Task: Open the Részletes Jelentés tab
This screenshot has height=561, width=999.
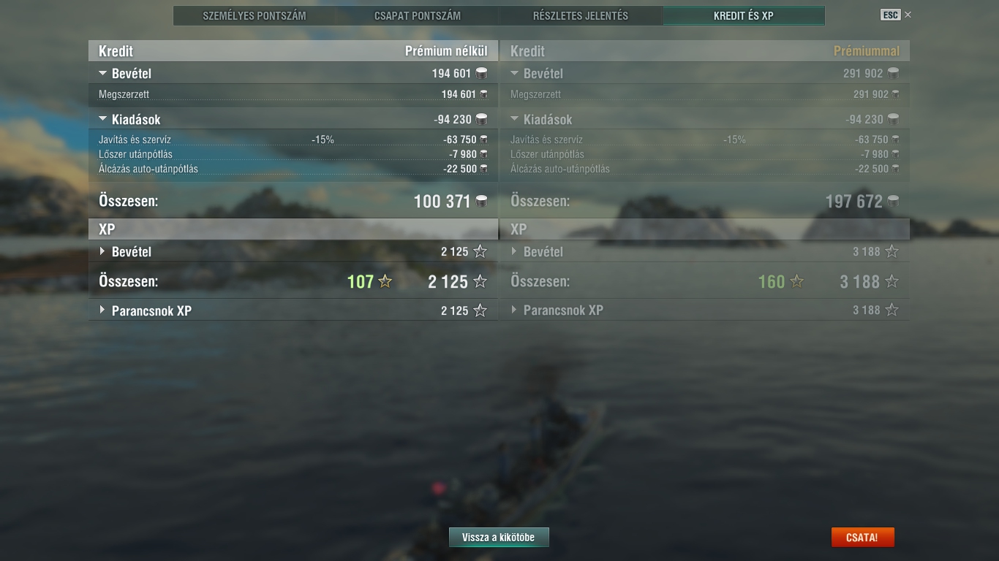Action: coord(581,15)
